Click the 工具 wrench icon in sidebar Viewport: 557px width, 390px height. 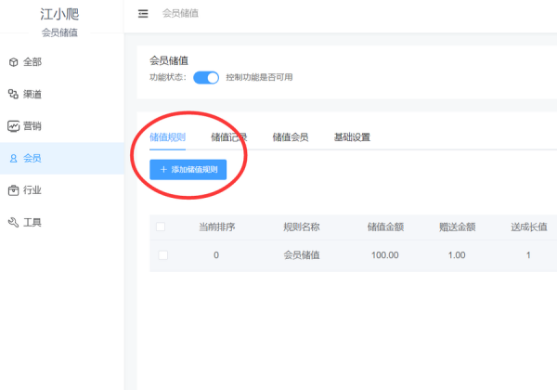[14, 222]
